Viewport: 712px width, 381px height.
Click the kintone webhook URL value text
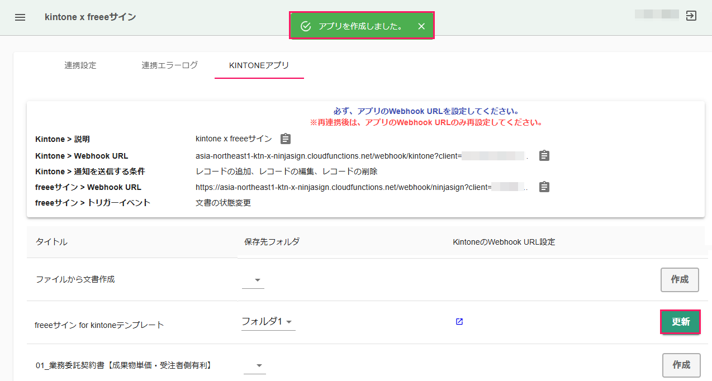click(x=362, y=156)
